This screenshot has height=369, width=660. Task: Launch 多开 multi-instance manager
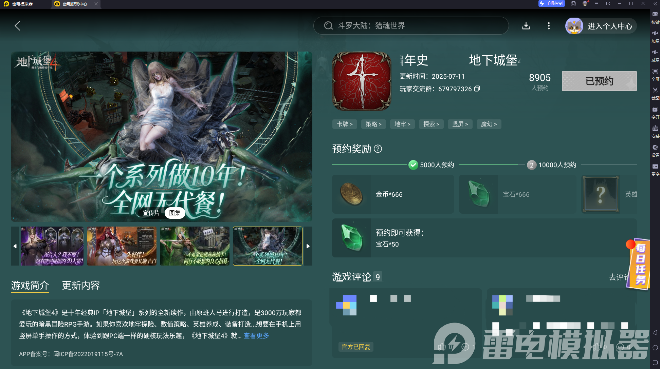(x=655, y=113)
